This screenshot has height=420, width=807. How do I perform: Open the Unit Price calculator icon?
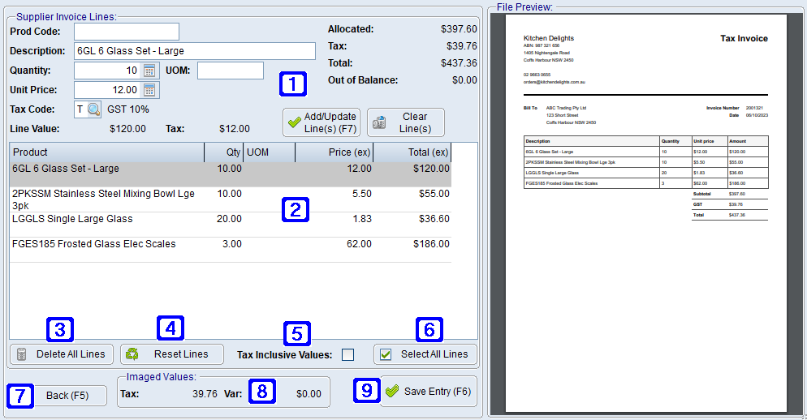(x=149, y=90)
